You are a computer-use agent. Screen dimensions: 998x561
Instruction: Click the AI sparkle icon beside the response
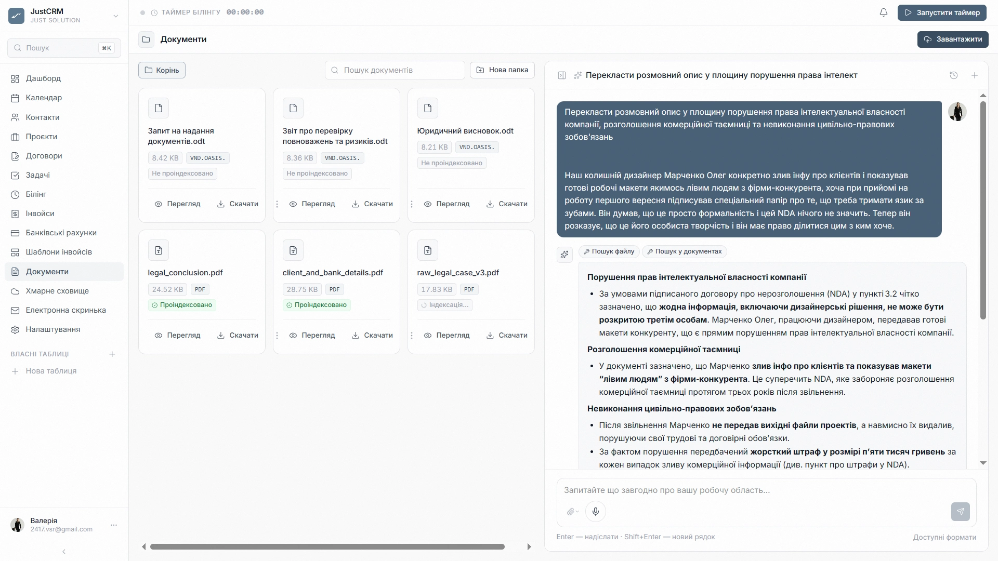564,255
